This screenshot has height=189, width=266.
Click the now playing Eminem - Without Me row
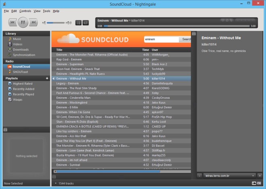[x=121, y=79]
